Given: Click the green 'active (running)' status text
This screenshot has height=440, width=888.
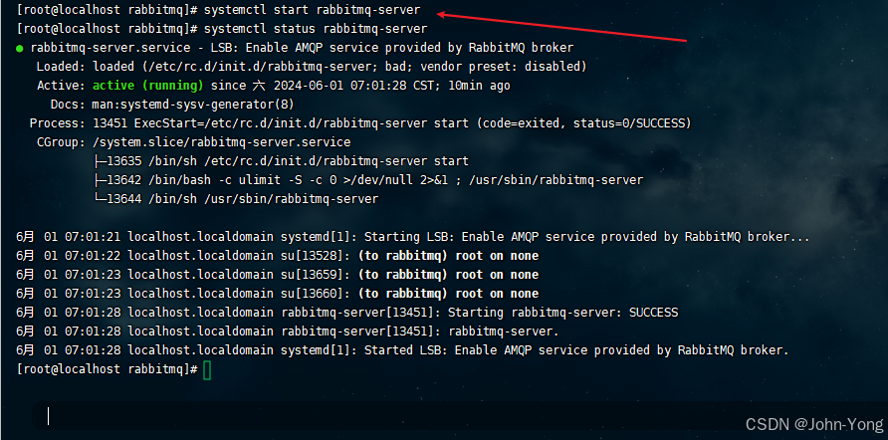Looking at the screenshot, I should click(x=147, y=86).
